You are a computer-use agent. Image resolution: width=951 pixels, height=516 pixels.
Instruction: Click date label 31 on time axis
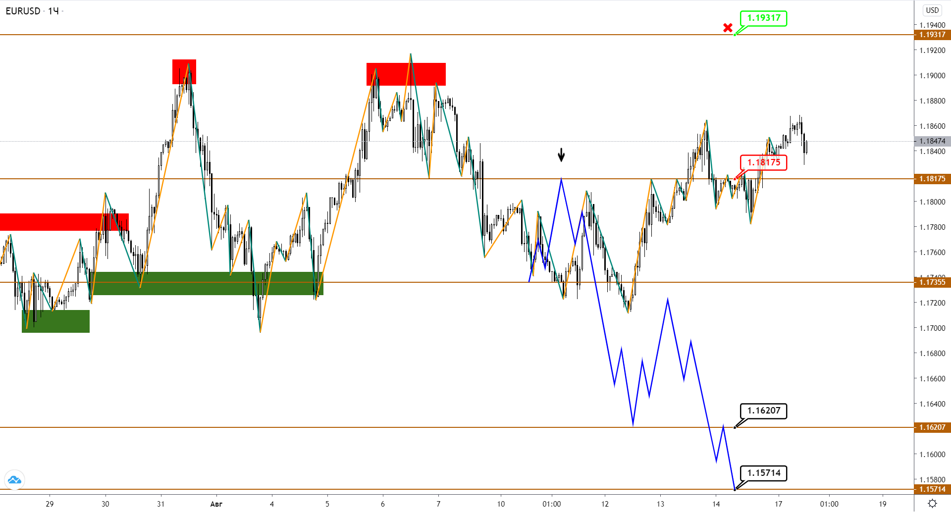pos(160,504)
